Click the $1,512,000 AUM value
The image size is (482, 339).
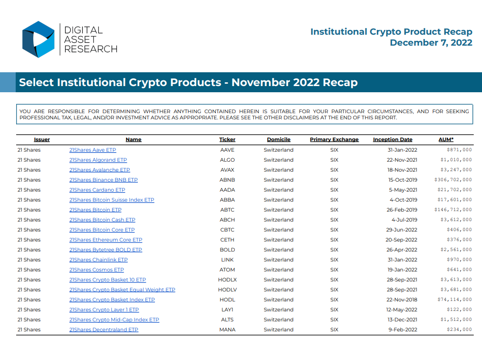tap(456, 320)
